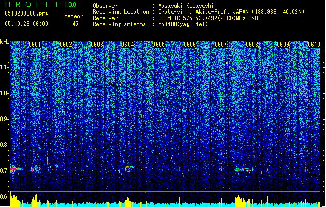Click the 0602 time marker
Viewport: 326px width, 207px height.
click(x=66, y=45)
